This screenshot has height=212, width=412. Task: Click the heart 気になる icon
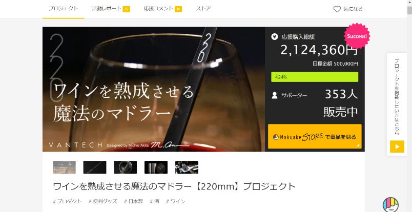click(x=337, y=9)
